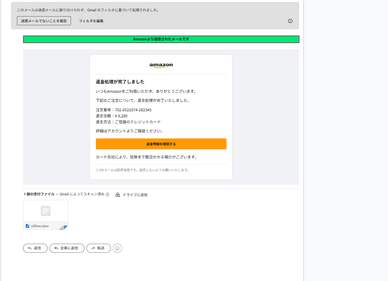Screen dimensions: 388x281
Task: Open the nZGwr.cjrex attachment thumbnail
Action: click(46, 215)
